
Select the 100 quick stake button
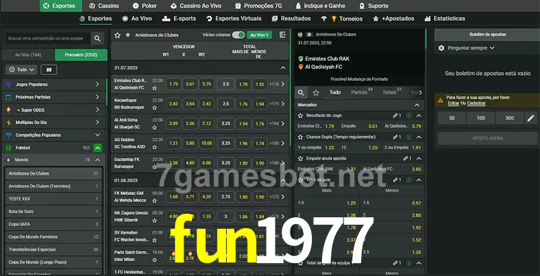tap(480, 118)
